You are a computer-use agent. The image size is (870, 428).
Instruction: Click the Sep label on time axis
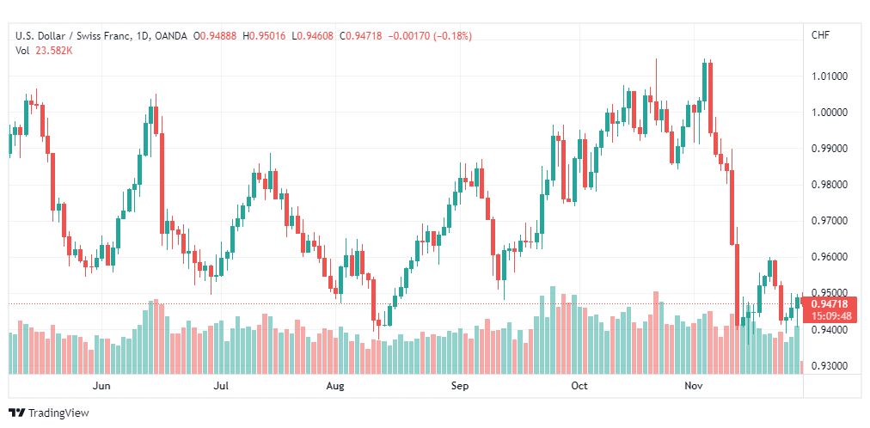[x=459, y=386]
